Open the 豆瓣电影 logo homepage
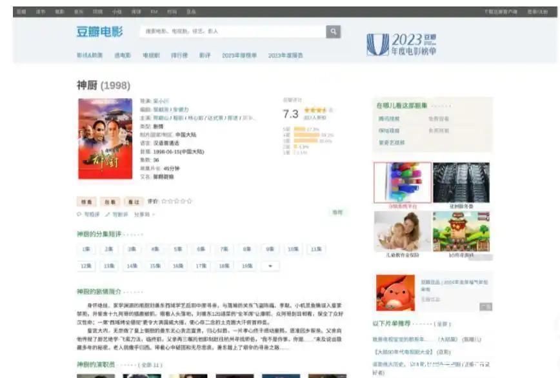This screenshot has width=560, height=378. tap(98, 32)
